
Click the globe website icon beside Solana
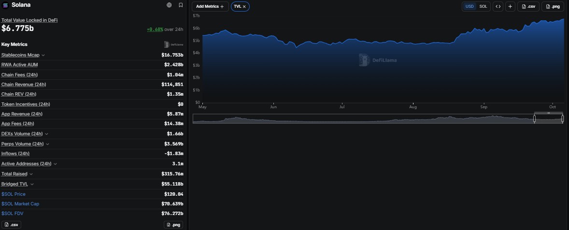coord(169,5)
